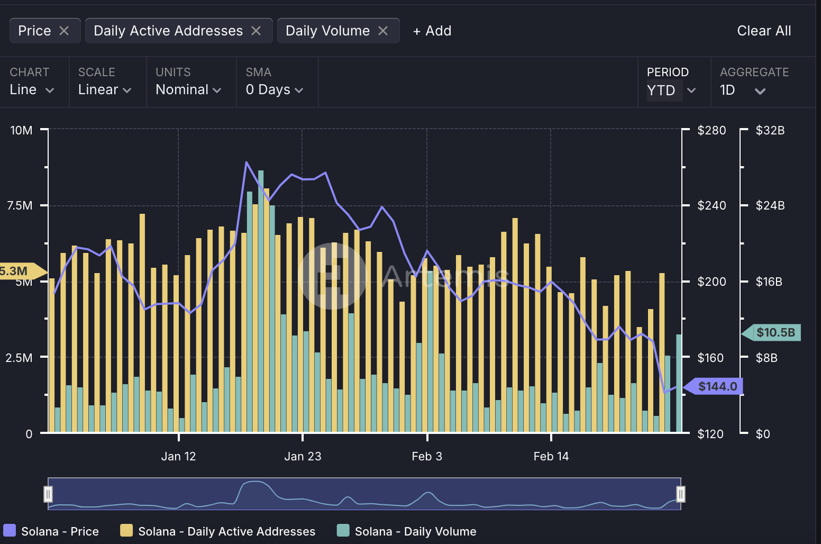821x544 pixels.
Task: Open the PERIOD YTD selector
Action: (669, 89)
